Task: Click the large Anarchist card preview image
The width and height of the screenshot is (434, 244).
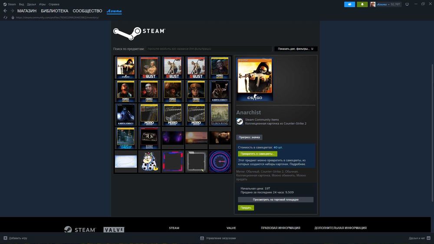Action: point(255,79)
